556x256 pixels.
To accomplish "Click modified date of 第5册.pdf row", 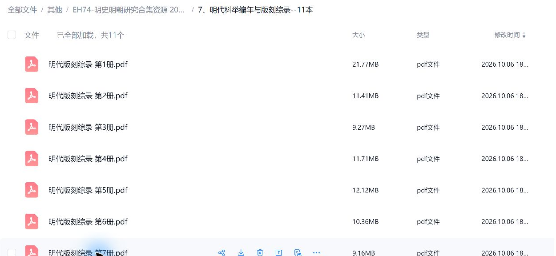I will [505, 190].
